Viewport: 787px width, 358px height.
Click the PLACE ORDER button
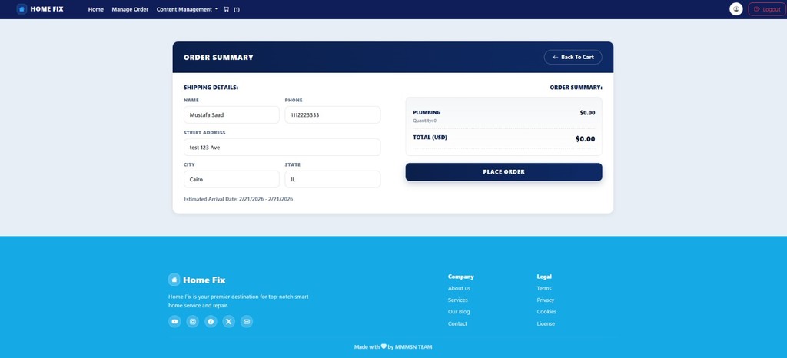[x=503, y=172]
